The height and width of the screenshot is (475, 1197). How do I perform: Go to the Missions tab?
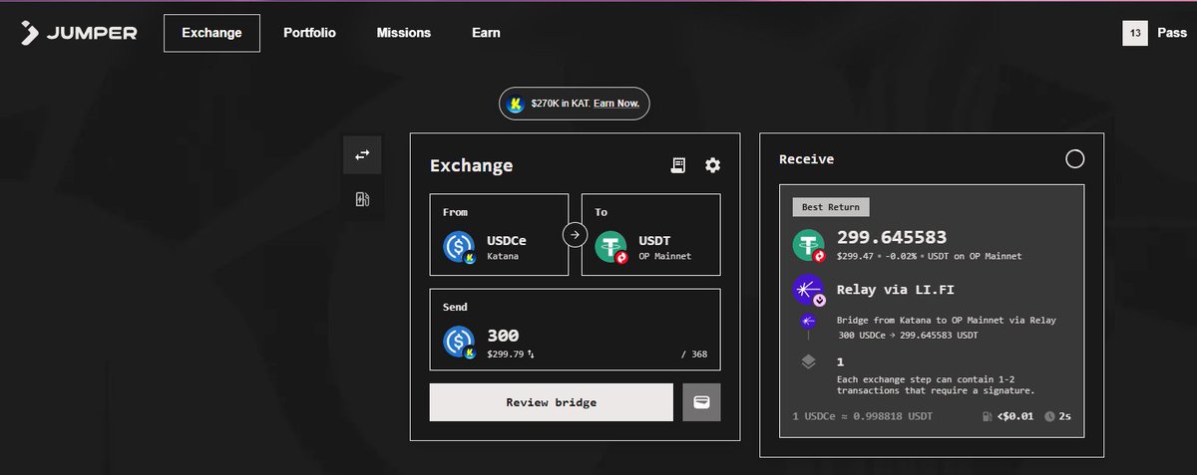tap(403, 33)
